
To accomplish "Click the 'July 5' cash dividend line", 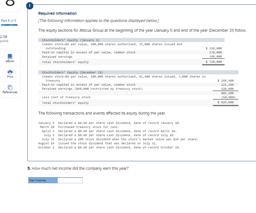I will (109, 135).
